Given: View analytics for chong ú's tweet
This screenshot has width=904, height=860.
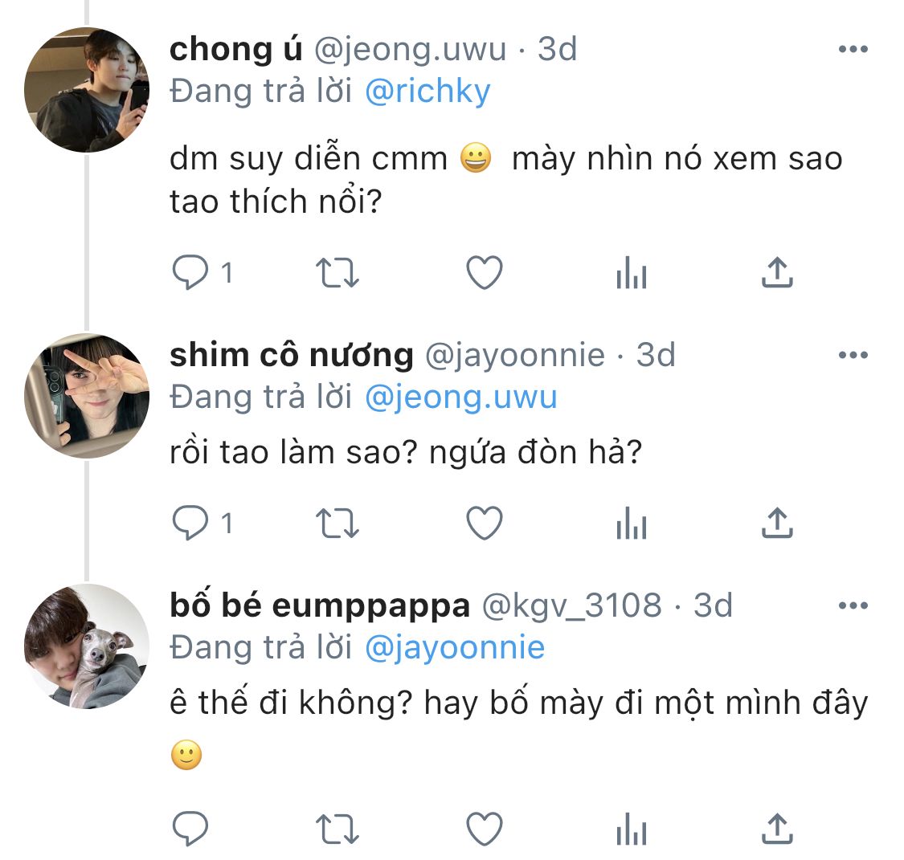Looking at the screenshot, I should coord(631,274).
